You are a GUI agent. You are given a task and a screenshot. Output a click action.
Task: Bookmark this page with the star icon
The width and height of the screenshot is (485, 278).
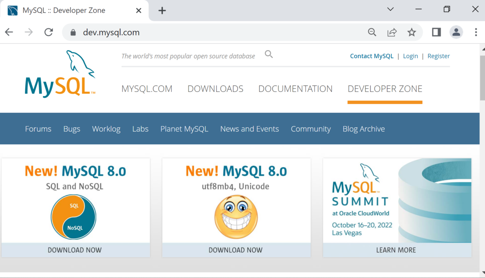point(412,32)
